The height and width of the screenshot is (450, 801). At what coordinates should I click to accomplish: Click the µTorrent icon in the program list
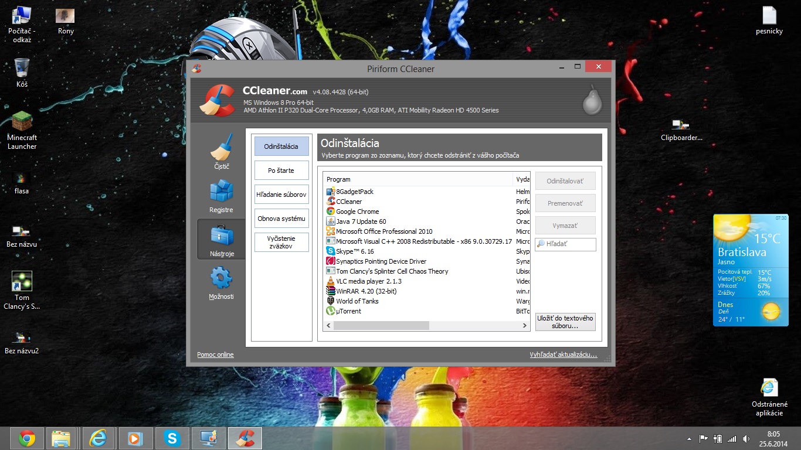[x=331, y=311]
